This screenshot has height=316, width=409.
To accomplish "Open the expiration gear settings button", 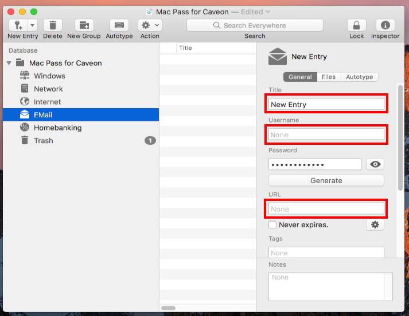I will (375, 224).
